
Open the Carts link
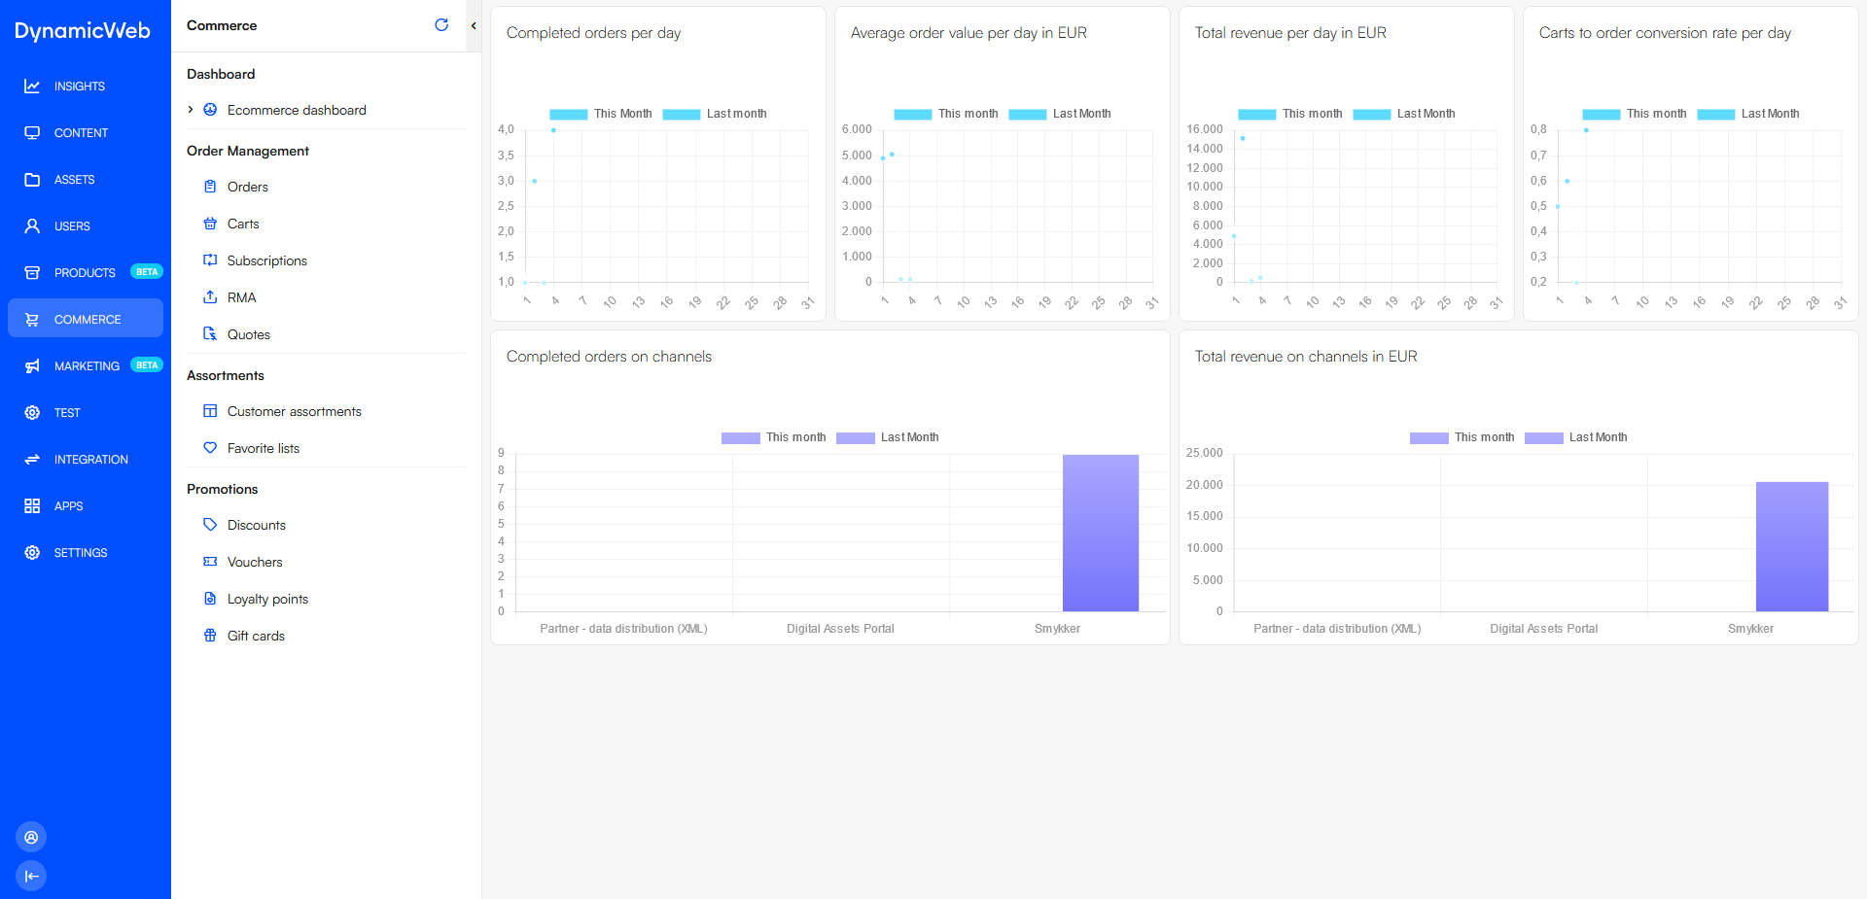click(x=243, y=224)
